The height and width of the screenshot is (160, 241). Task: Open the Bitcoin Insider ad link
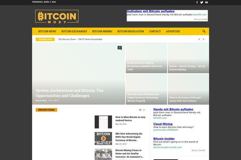click(164, 139)
